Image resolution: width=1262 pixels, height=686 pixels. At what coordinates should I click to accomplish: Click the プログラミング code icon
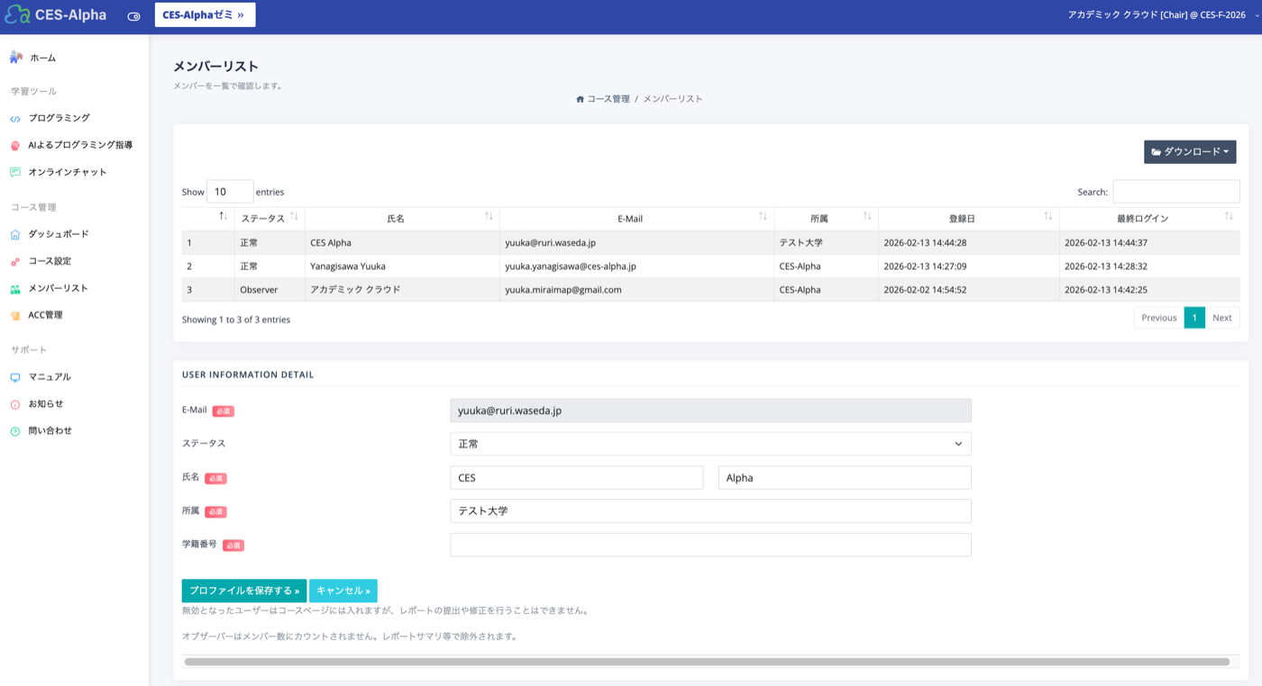click(15, 119)
